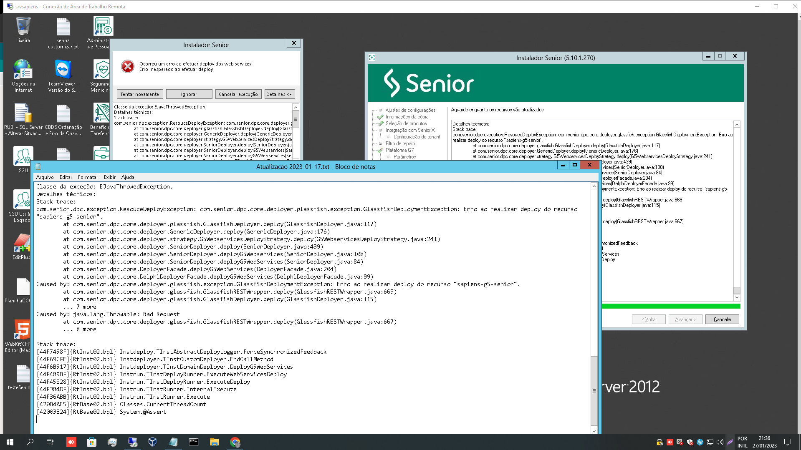
Task: Select Seleção de produtos tree step
Action: pyautogui.click(x=406, y=123)
